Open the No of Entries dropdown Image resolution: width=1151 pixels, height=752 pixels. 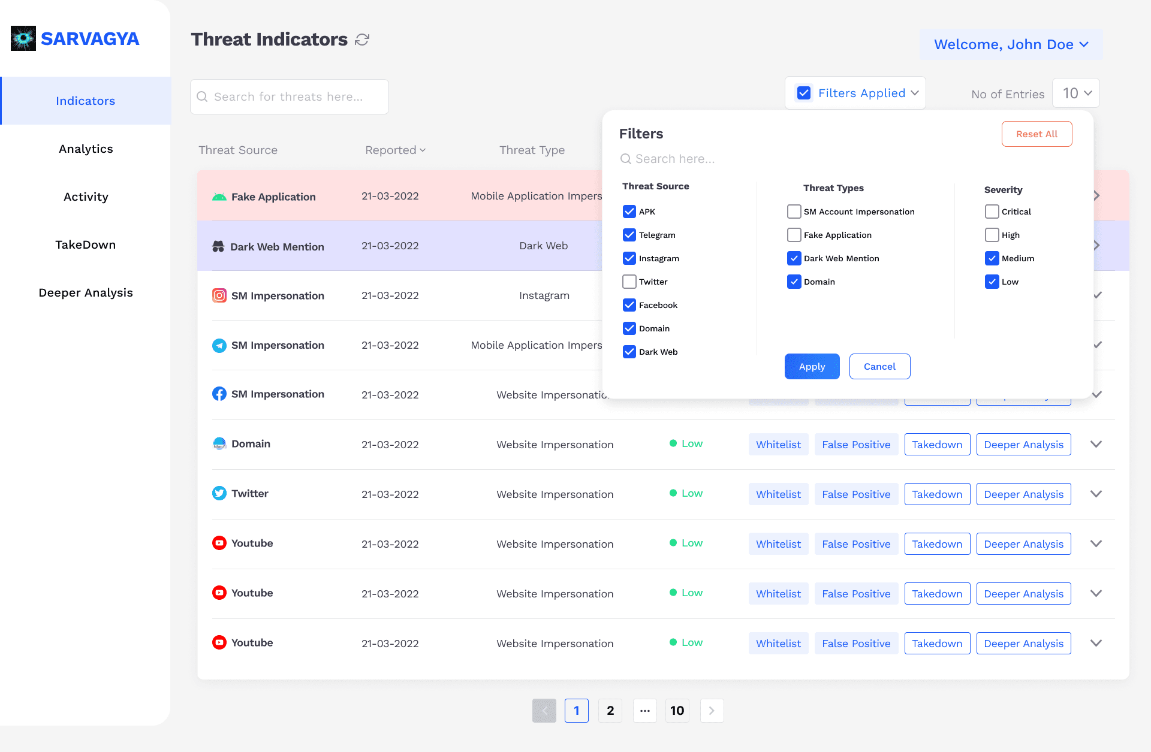1076,93
